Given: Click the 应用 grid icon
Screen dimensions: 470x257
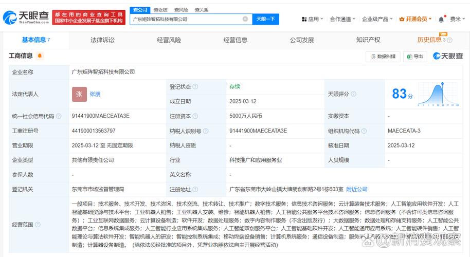Looking at the screenshot, I should click(304, 19).
